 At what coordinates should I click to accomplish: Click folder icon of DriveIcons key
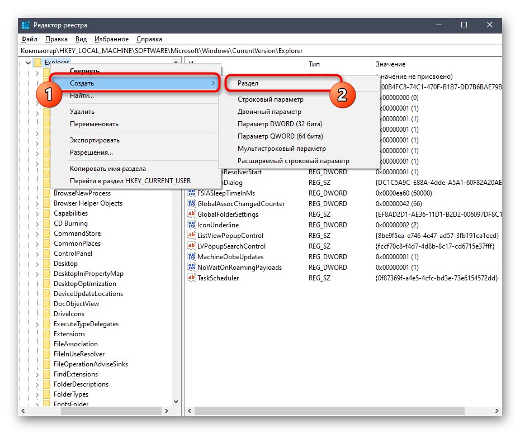[x=47, y=314]
